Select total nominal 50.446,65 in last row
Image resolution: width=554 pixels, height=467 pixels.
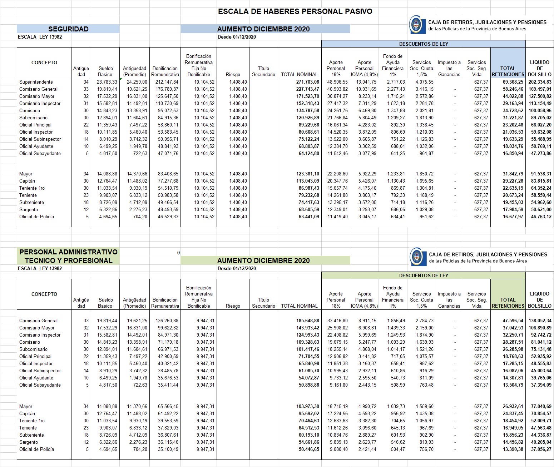309,449
